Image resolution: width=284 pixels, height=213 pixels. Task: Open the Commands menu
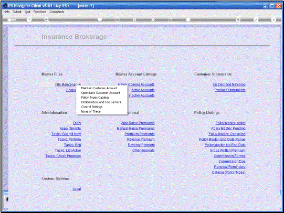pyautogui.click(x=57, y=12)
